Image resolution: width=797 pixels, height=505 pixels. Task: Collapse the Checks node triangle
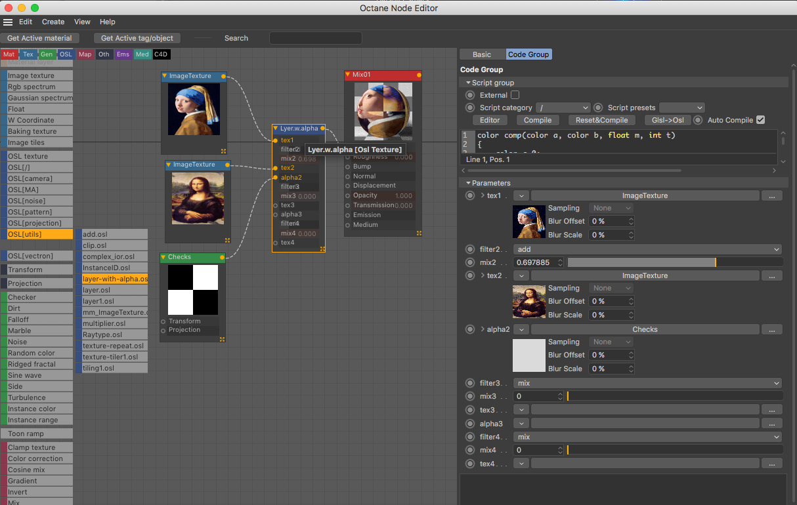163,258
